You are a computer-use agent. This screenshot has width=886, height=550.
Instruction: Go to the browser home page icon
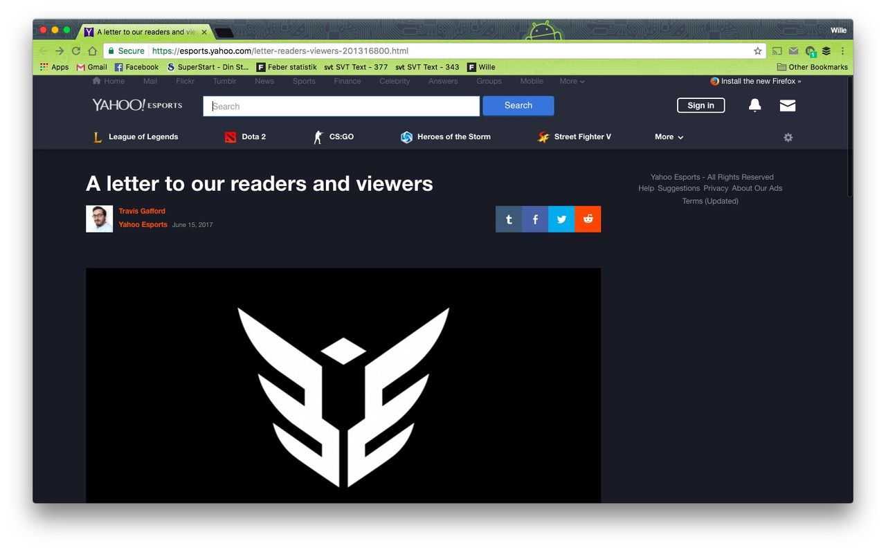coord(92,51)
